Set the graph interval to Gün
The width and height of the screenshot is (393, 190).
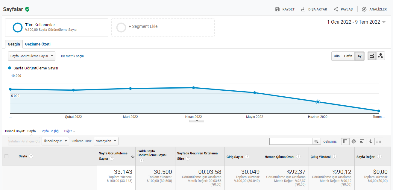pyautogui.click(x=337, y=56)
